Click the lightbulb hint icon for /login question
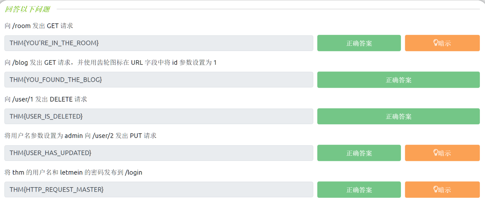This screenshot has width=485, height=199. [436, 189]
